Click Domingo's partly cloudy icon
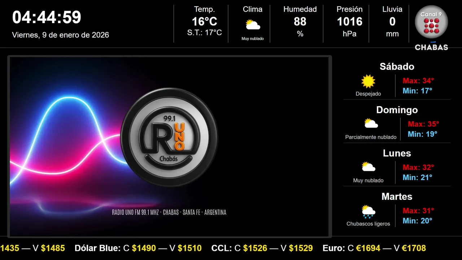Viewport: 462px width, 260px height. (x=371, y=123)
